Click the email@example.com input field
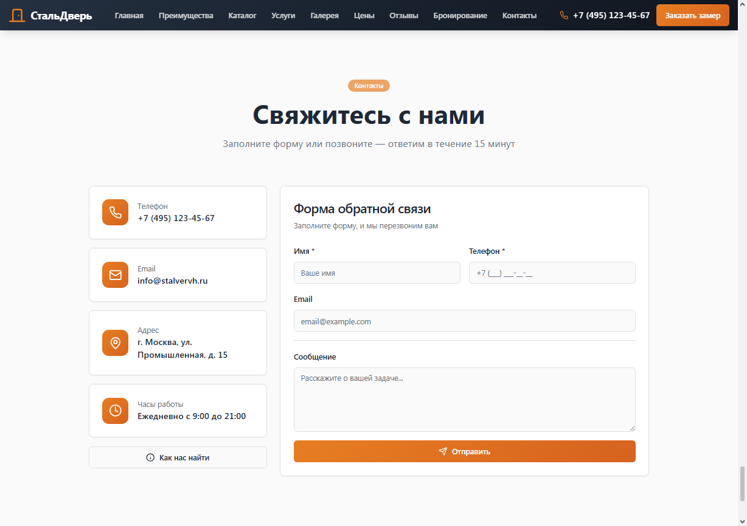The image size is (747, 526). tap(464, 321)
